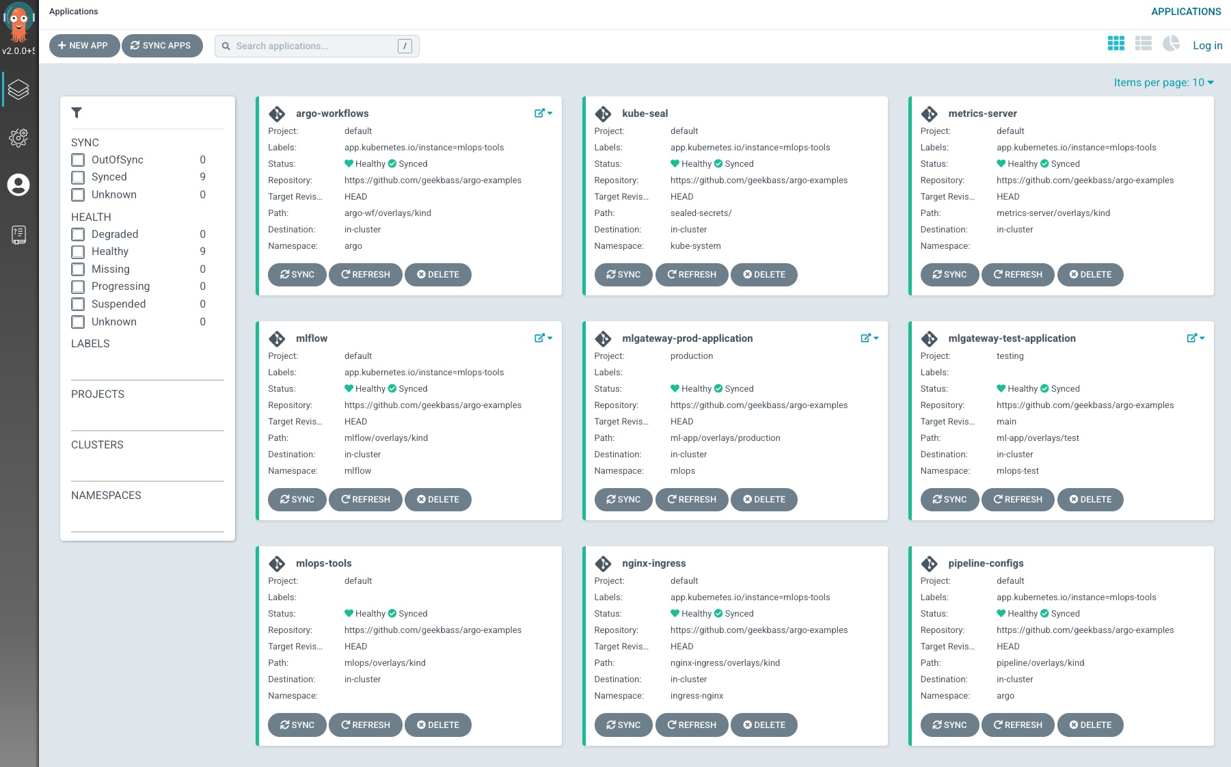1231x767 pixels.
Task: Click the LABELS filter input area
Action: pos(148,368)
